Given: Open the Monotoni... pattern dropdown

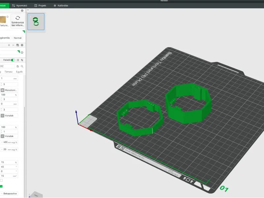Looking at the screenshot, I should pos(9,90).
